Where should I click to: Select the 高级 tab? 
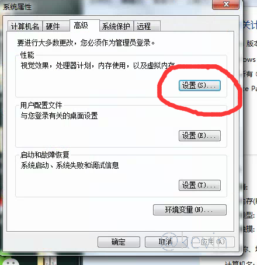[85, 25]
